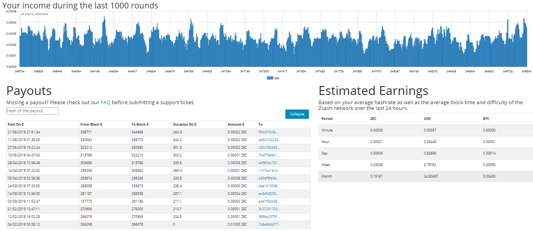Sort payouts by Paid On column arrows
Image resolution: width=533 pixels, height=231 pixels.
point(23,125)
